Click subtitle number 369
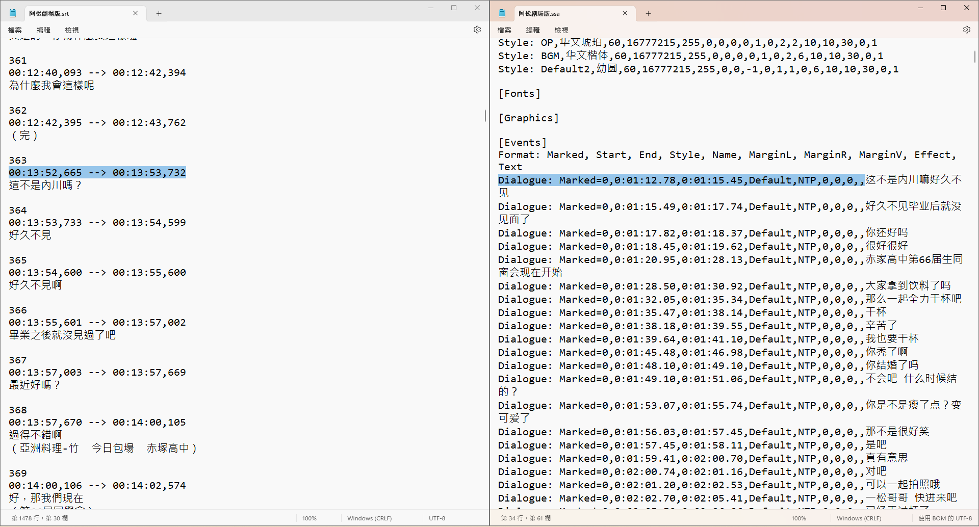 (17, 473)
